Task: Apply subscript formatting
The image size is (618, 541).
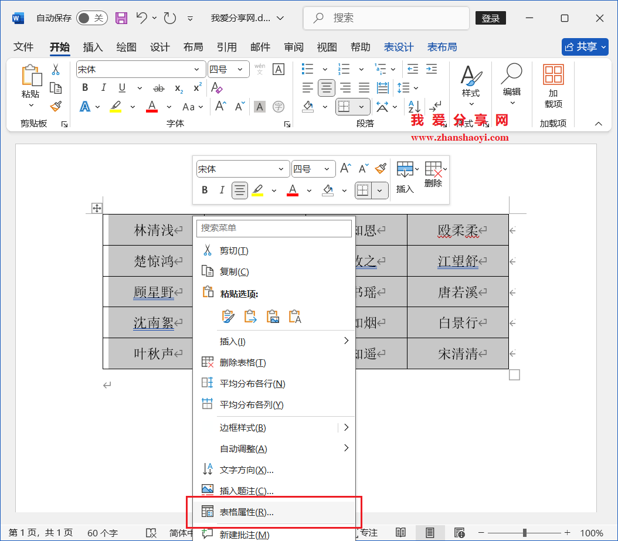Action: (x=179, y=89)
